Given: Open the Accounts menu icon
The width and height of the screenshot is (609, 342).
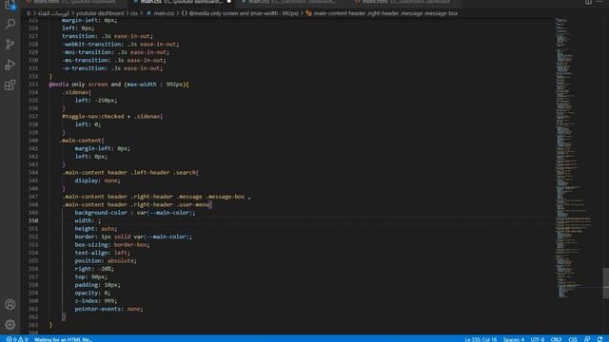Looking at the screenshot, I should pos(10,304).
